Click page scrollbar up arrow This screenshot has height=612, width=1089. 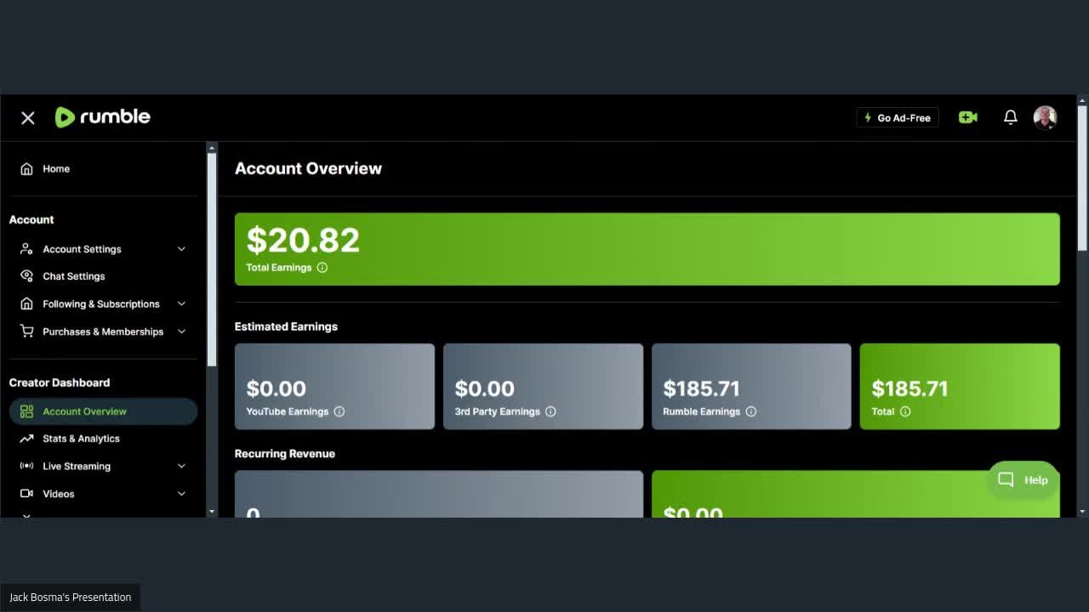[x=1082, y=100]
